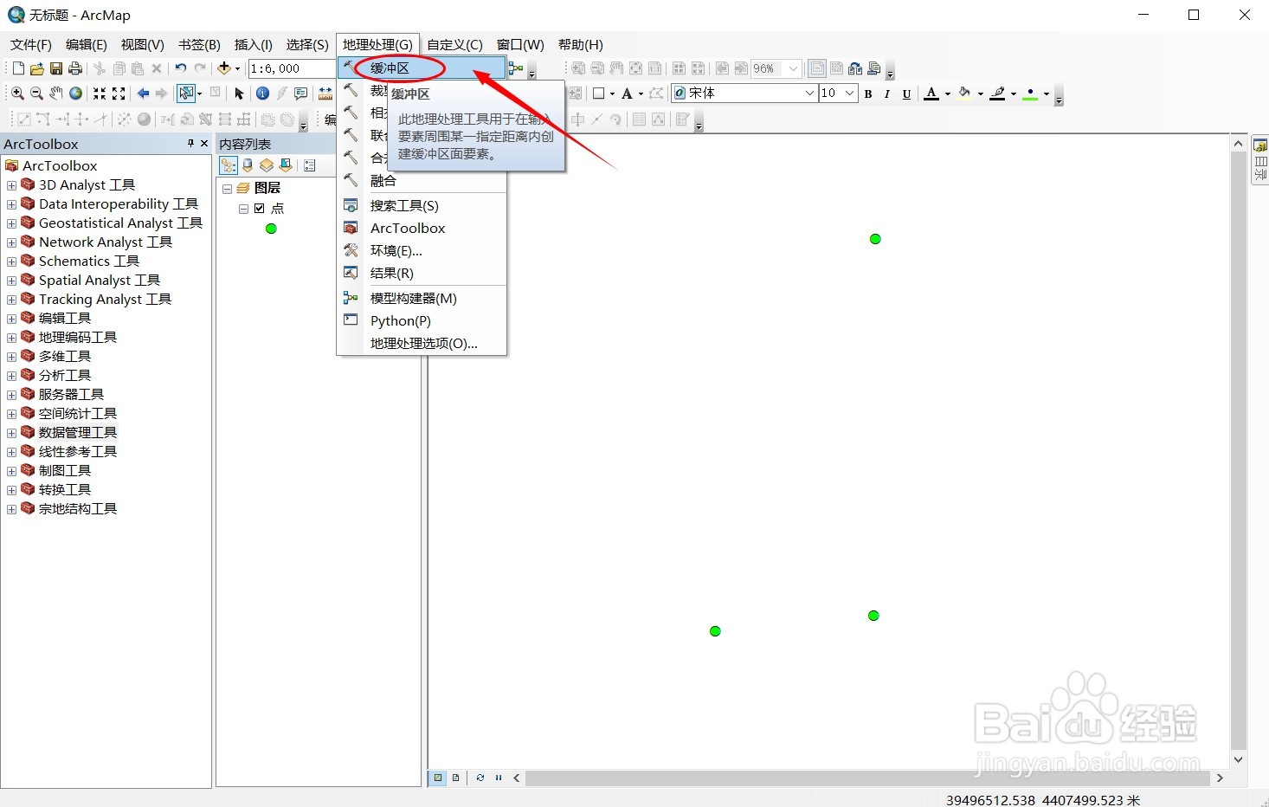Open the Catalog side tab
1269x807 pixels.
tap(1260, 146)
